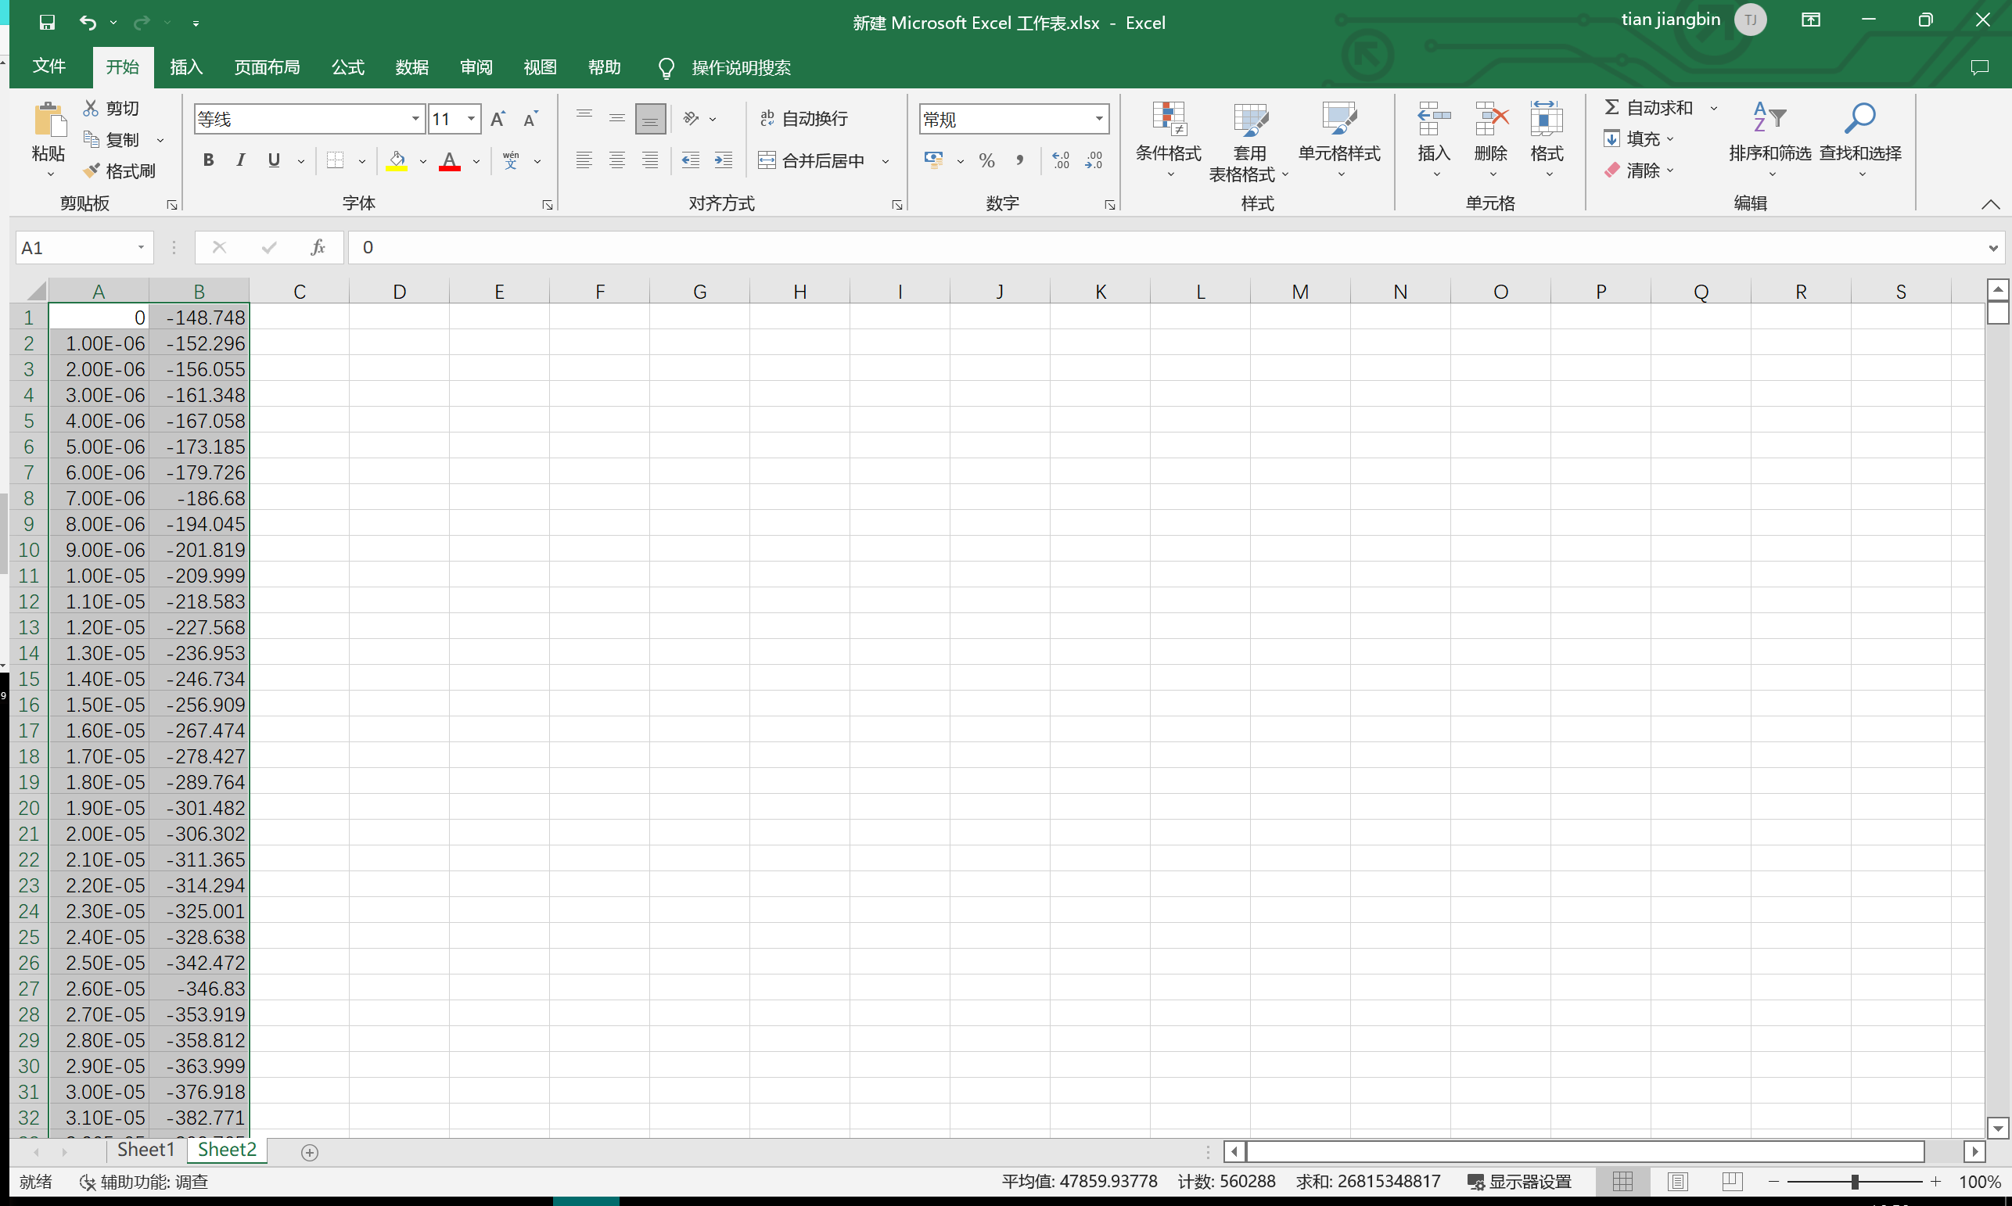Decrease font size with the small A
The image size is (2012, 1206).
530,120
